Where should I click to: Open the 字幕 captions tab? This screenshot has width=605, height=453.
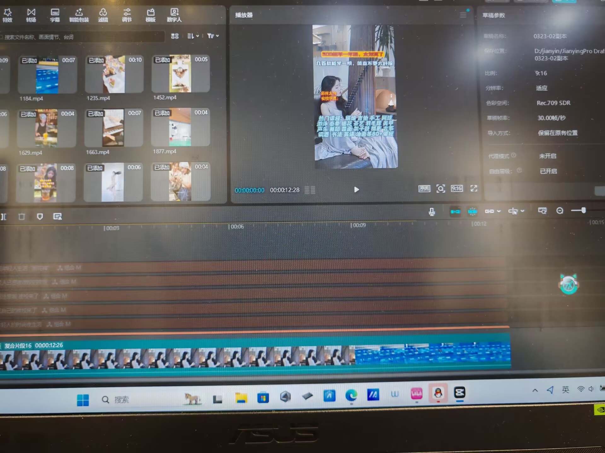tap(55, 15)
